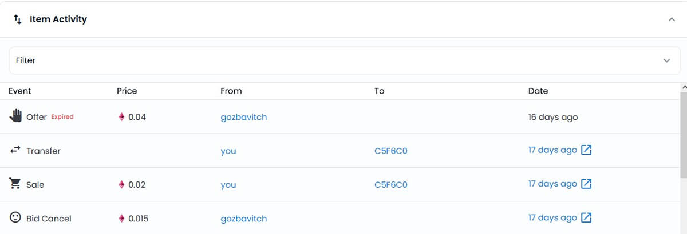Viewport: 687px width, 234px height.
Task: Click '17 days ago' in Transfer row
Action: 552,150
